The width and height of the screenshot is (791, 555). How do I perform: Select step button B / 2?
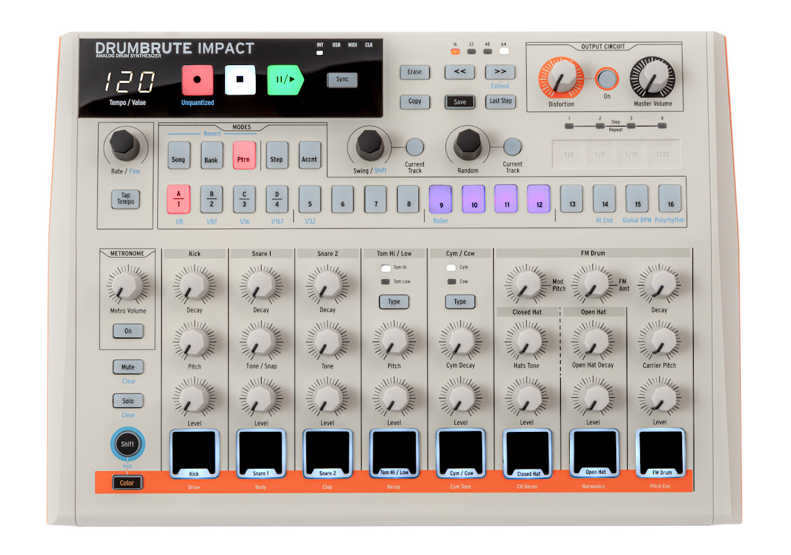[x=211, y=199]
